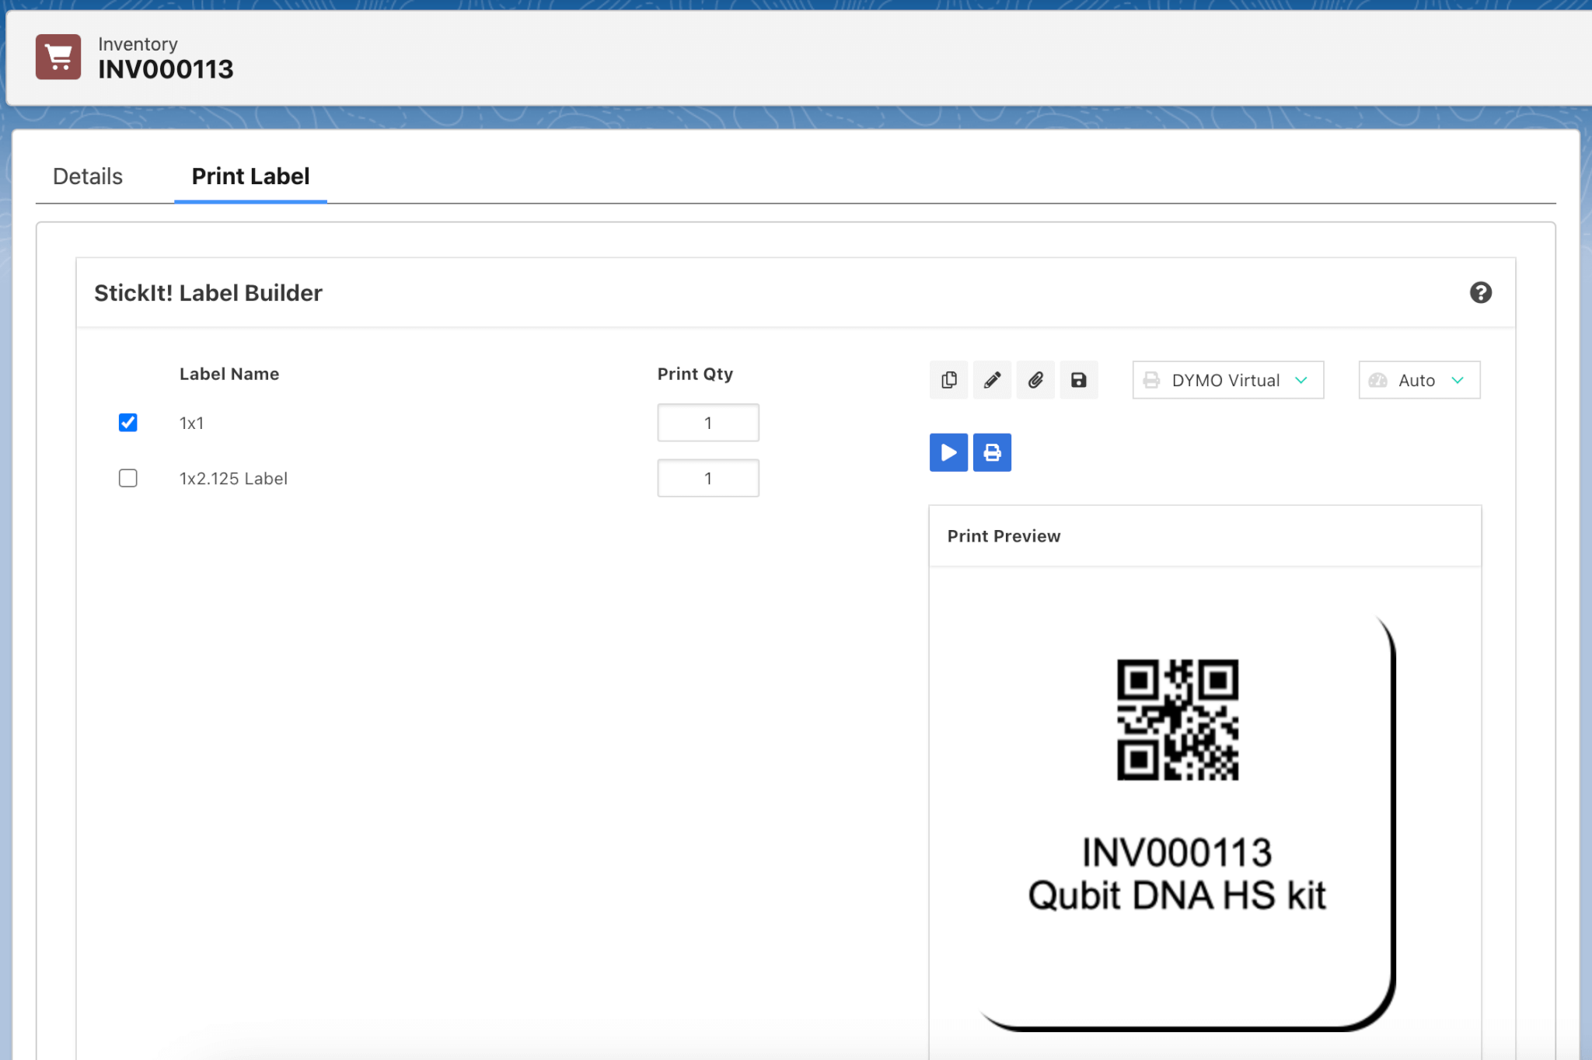Click the Inventory shopping cart icon
Image resolution: width=1592 pixels, height=1060 pixels.
(x=58, y=57)
